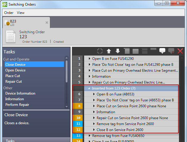The image size is (187, 142).
Task: Click the move step up arrow icon
Action: click(109, 51)
